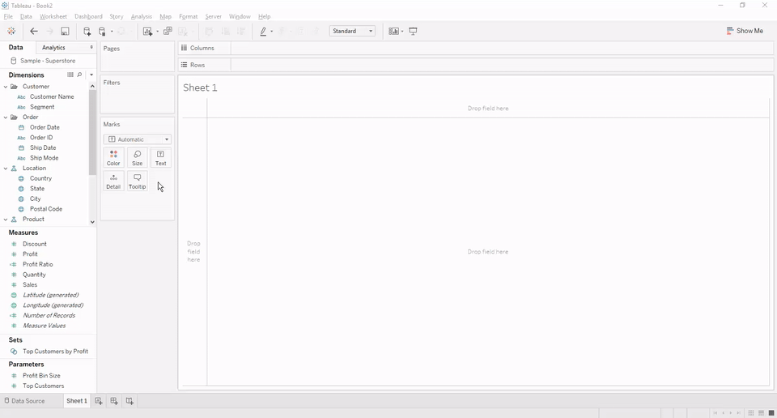The height and width of the screenshot is (418, 777).
Task: Open the Dashboard menu
Action: click(x=88, y=16)
